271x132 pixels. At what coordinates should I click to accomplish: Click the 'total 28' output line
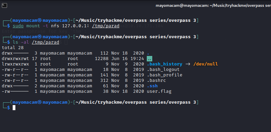coord(13,48)
